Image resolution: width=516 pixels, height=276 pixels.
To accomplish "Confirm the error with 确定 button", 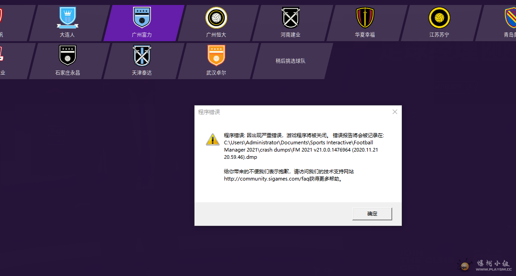I will [372, 214].
